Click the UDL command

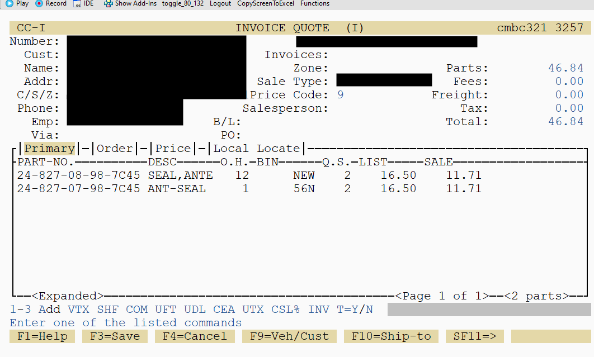[195, 310]
